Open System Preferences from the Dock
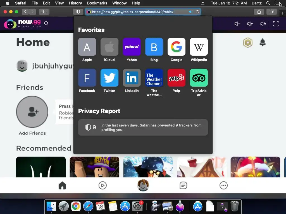286x214 pixels. pyautogui.click(x=137, y=206)
